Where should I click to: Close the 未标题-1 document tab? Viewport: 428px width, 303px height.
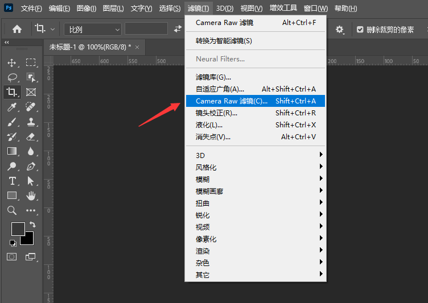click(x=137, y=47)
